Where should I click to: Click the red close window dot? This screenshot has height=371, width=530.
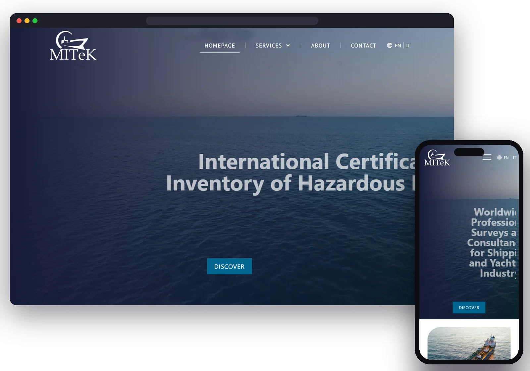[x=19, y=21]
